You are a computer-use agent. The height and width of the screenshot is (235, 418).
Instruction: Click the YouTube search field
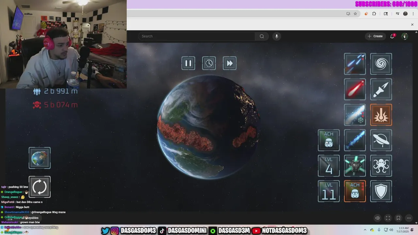click(197, 36)
